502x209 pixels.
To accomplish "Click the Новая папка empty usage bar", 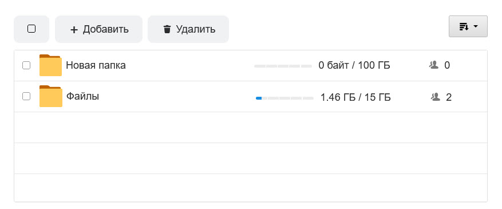I will coord(283,66).
